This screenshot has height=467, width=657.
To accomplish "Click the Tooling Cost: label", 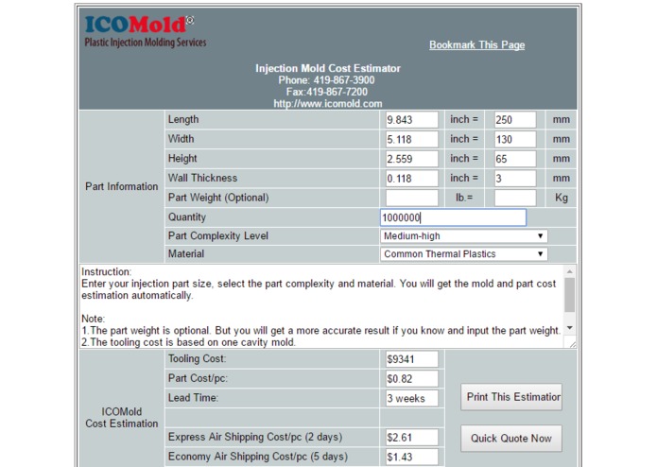I will [197, 359].
